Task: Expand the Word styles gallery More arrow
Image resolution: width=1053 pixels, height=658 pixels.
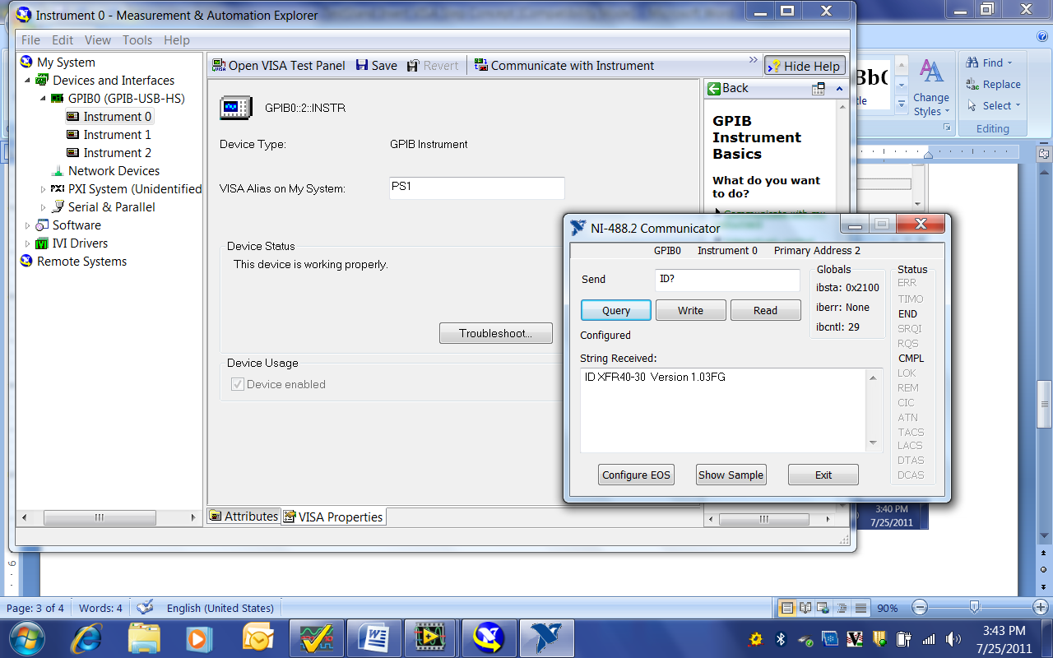Action: (902, 104)
